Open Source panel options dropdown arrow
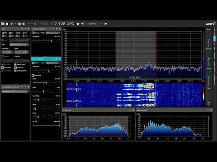The width and height of the screenshot is (217, 162). pos(22,87)
